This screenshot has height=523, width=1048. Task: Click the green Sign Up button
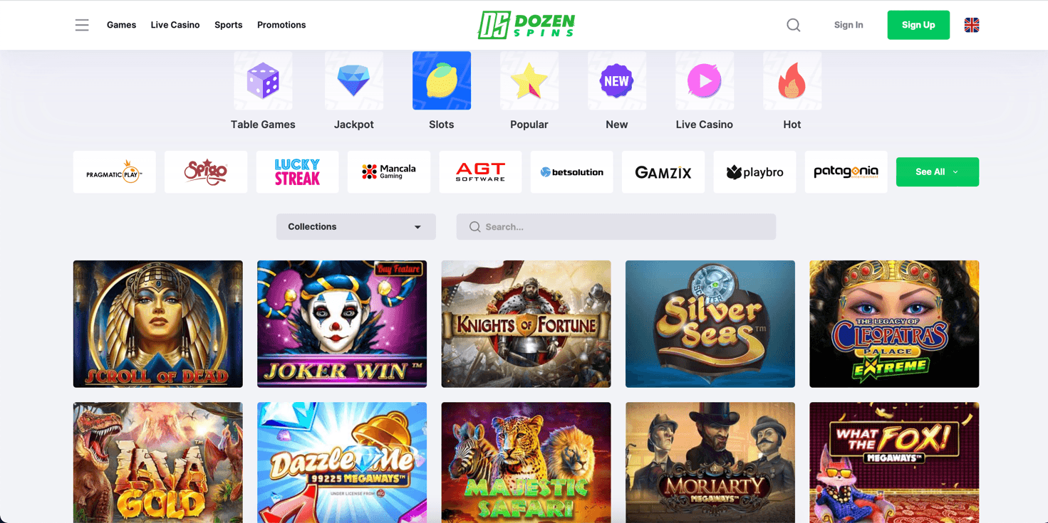[918, 25]
